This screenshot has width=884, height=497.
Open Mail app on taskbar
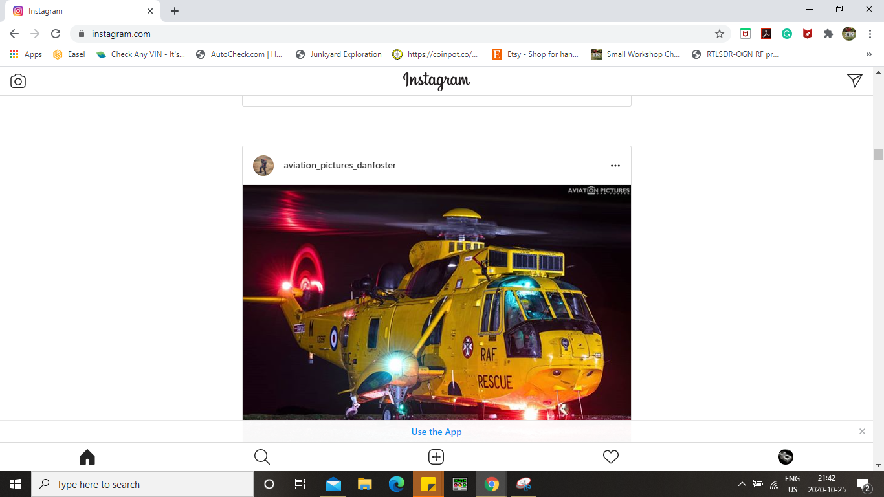tap(333, 484)
